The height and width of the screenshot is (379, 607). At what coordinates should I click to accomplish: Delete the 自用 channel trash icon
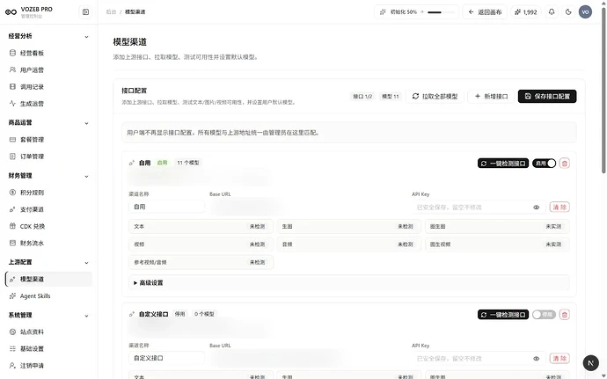coord(565,164)
